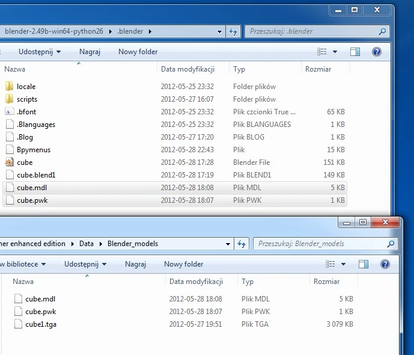Click the 'Przeszukaj: .blender' search field

coord(317,31)
